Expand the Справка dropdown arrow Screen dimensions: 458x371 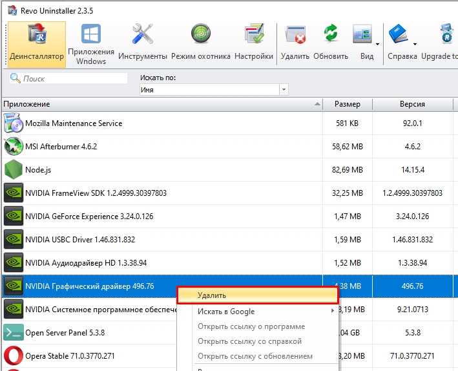415,44
